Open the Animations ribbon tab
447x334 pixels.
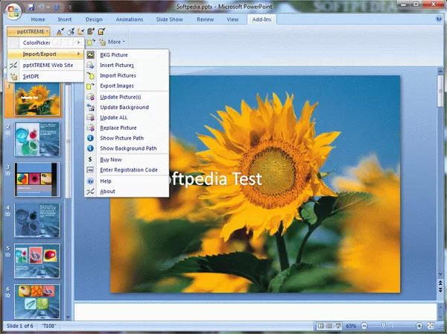coord(130,19)
